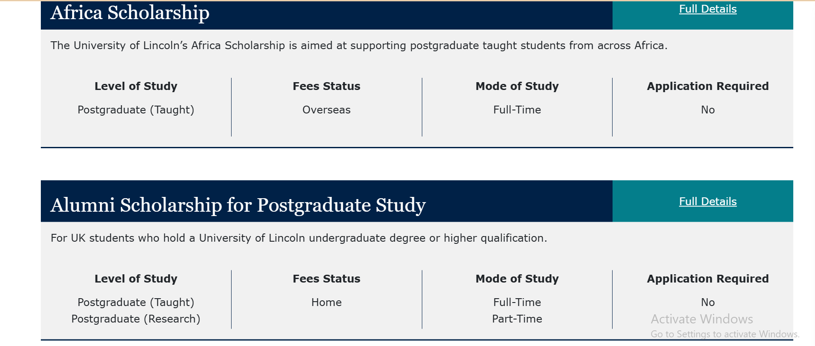Click "Mode of Study" label in Alumni Scholarship card

[517, 279]
